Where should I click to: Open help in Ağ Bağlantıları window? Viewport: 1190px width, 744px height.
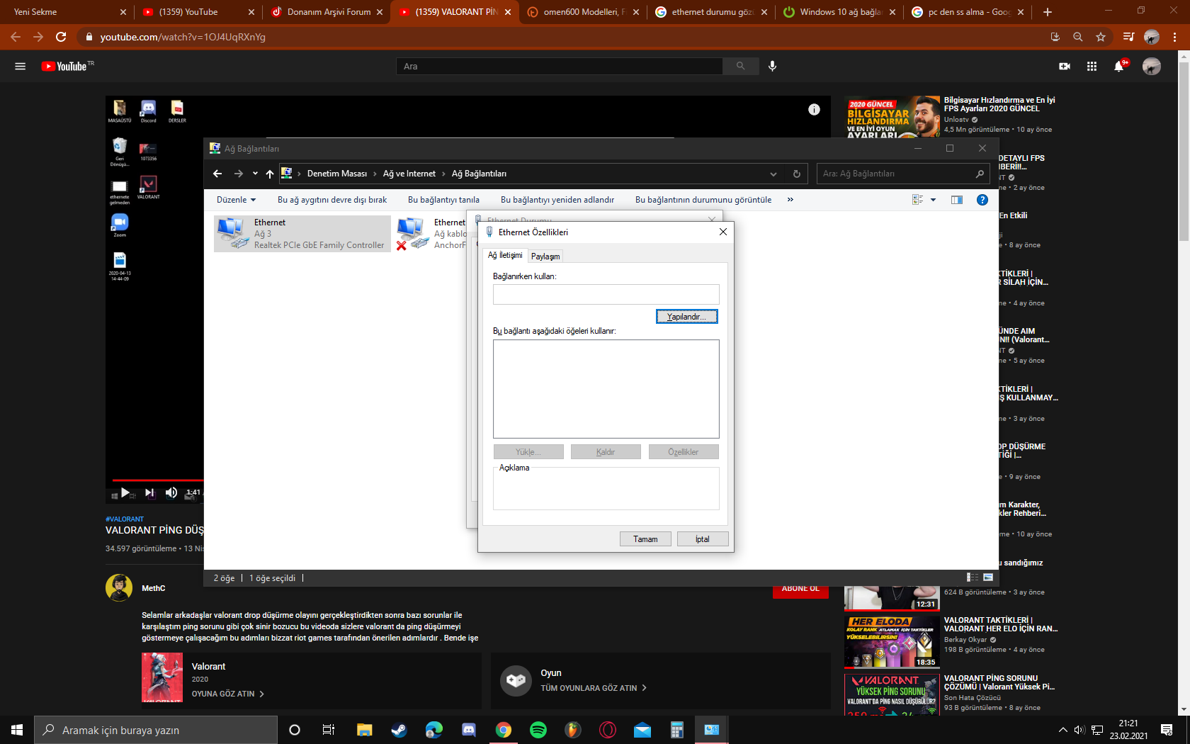pos(982,200)
